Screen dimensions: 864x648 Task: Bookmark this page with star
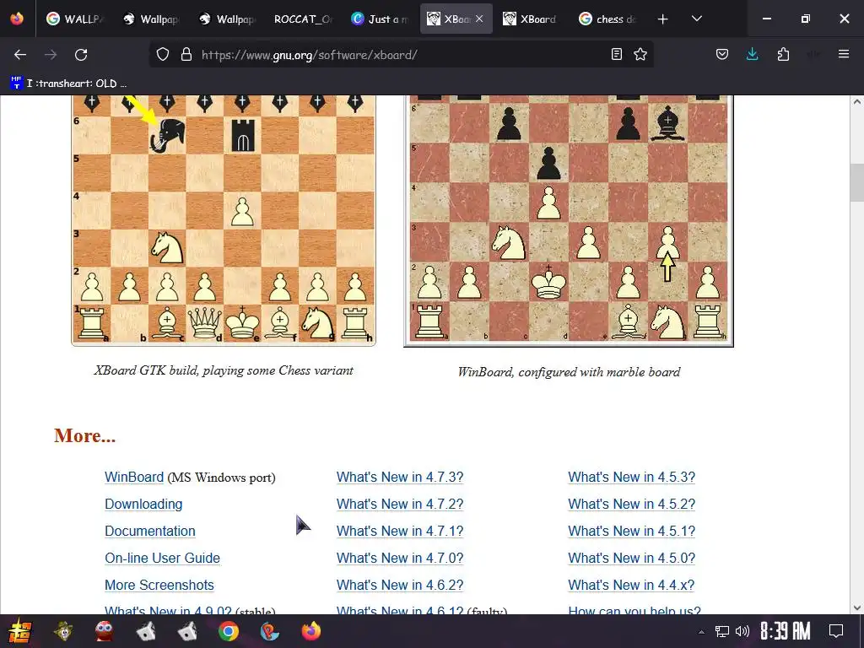(x=640, y=55)
